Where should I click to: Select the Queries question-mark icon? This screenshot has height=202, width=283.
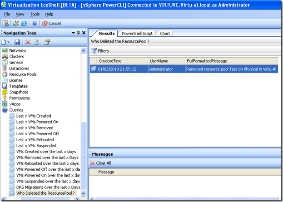coord(5,110)
